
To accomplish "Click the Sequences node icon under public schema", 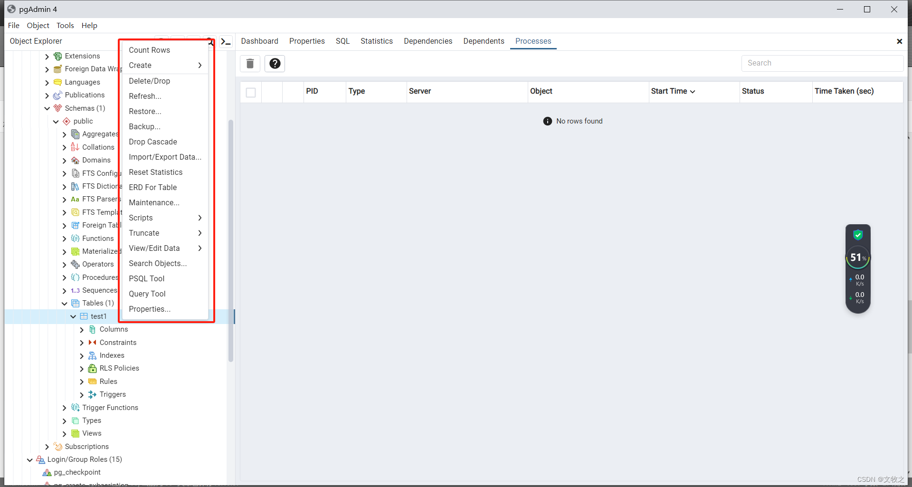I will point(76,290).
